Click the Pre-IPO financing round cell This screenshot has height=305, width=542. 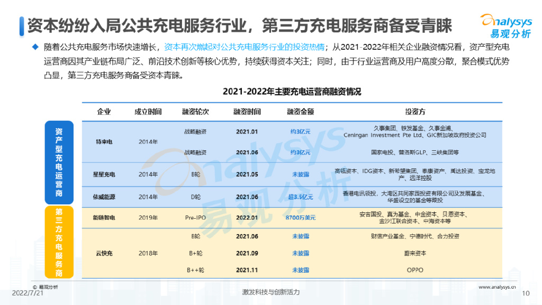(x=195, y=218)
